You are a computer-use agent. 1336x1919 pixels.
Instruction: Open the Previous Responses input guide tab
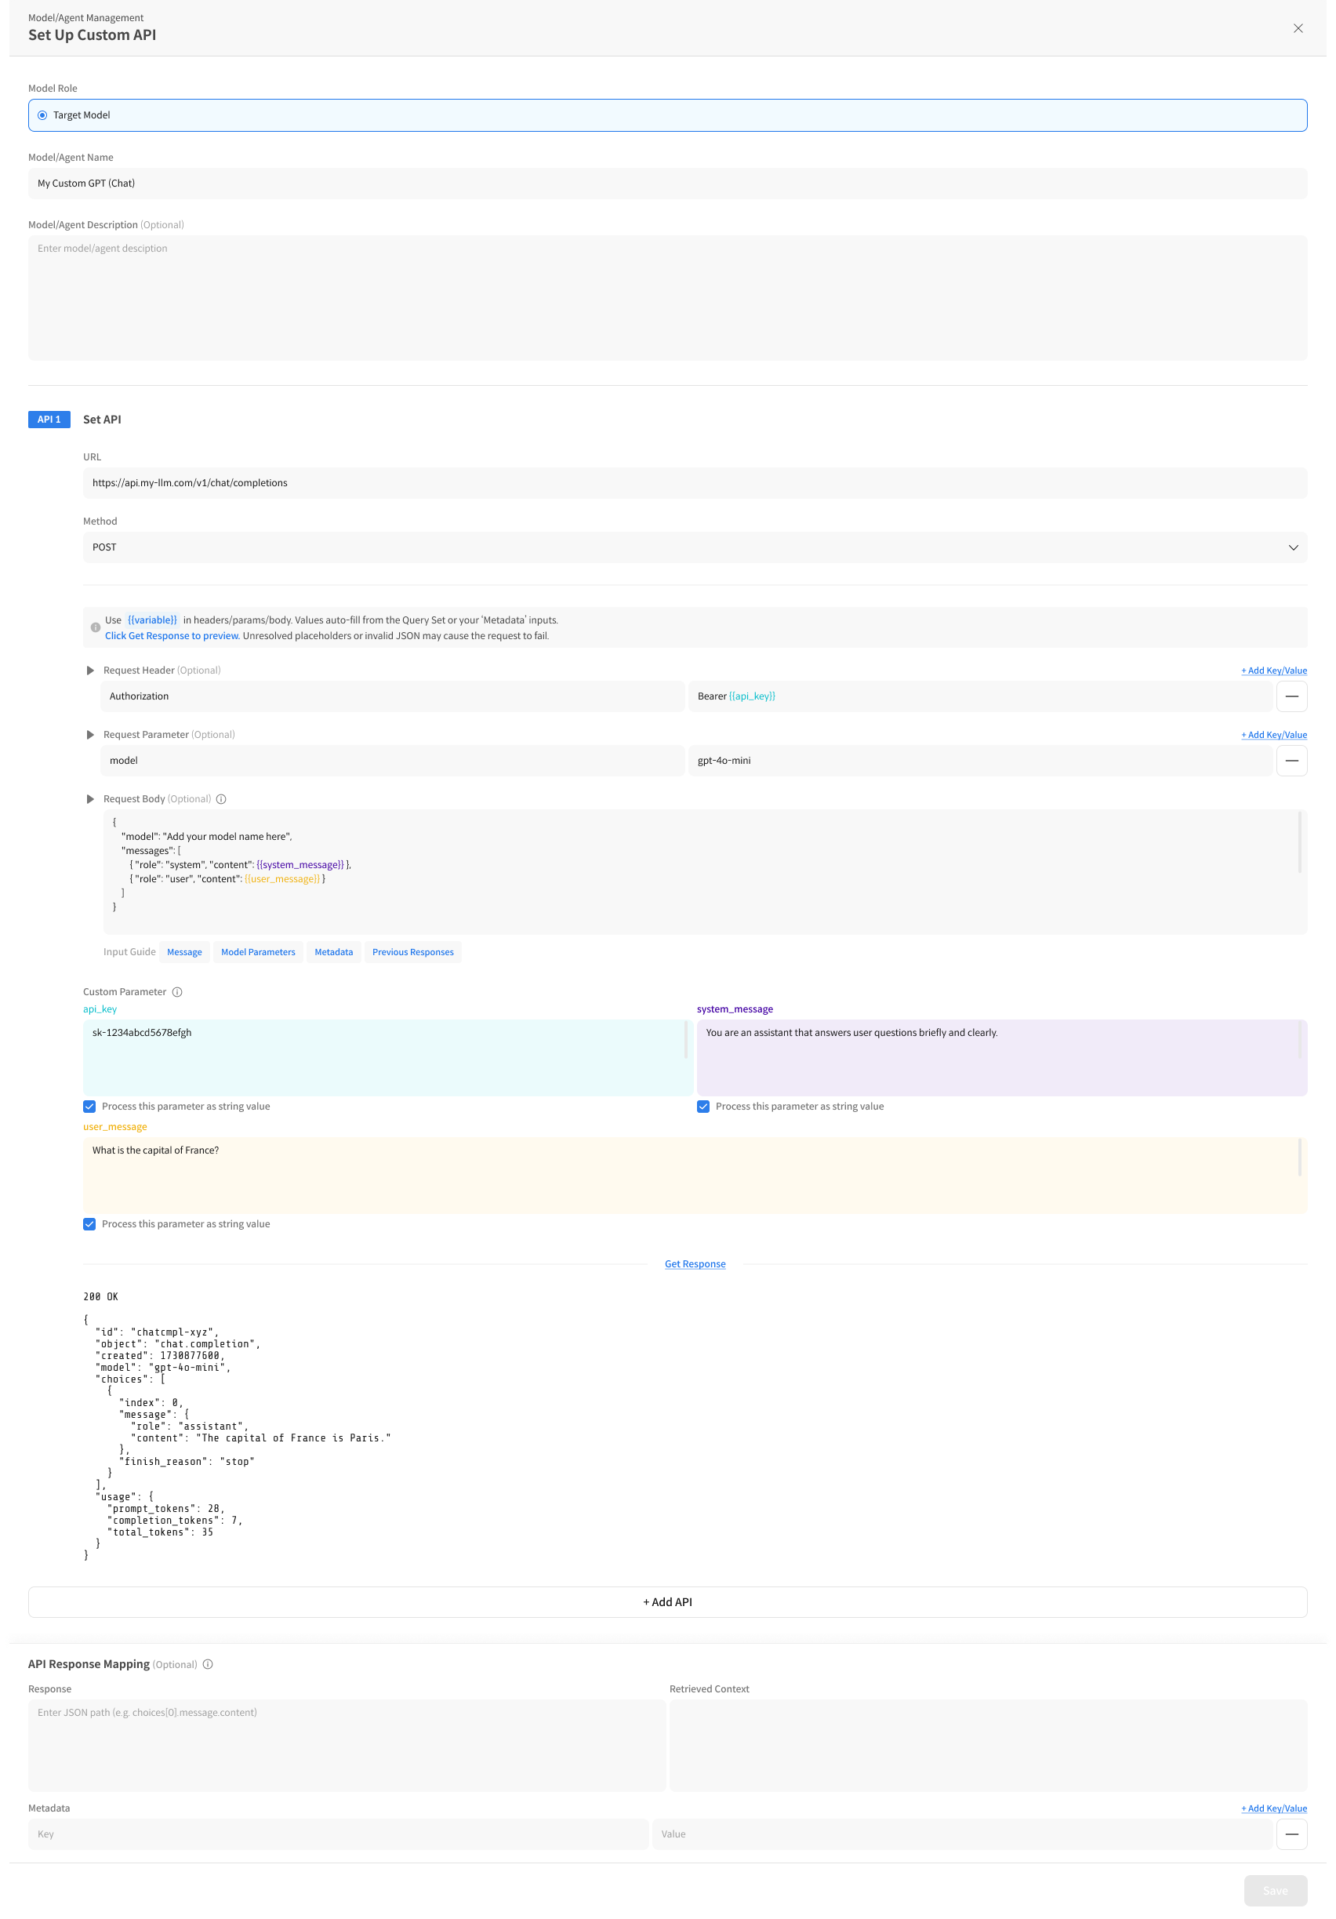[x=412, y=952]
